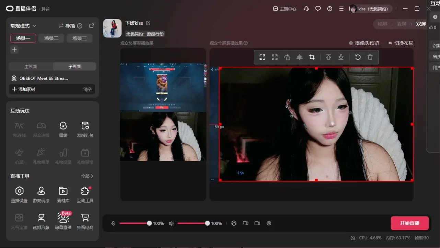The width and height of the screenshot is (440, 248).
Task: Click the 开始直播 start live button
Action: pyautogui.click(x=409, y=223)
